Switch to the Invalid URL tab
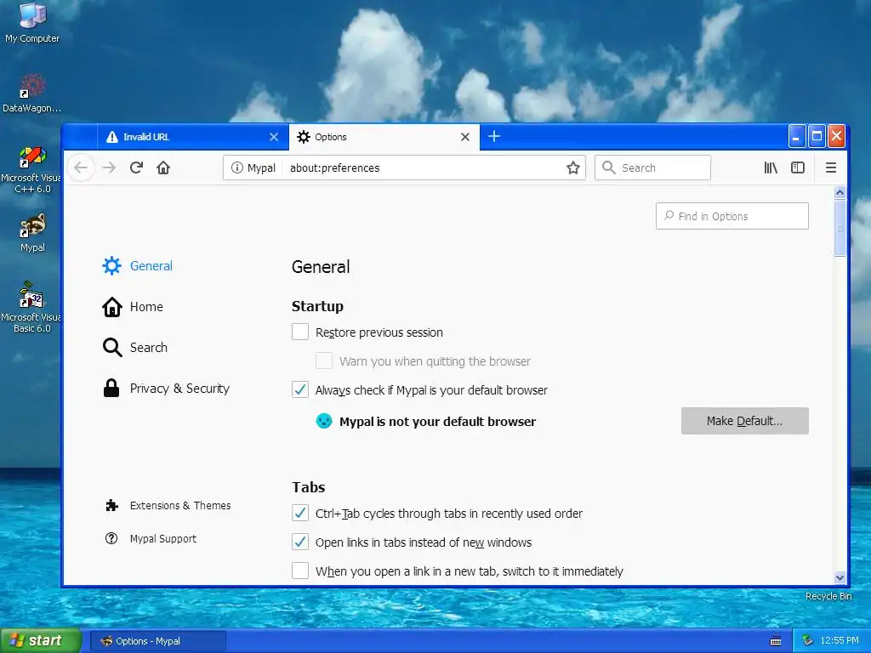Screen dimensions: 871x653 [x=193, y=137]
